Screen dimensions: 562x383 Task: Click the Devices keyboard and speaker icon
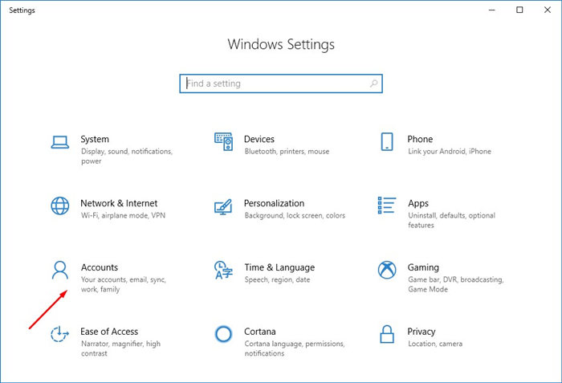[x=224, y=141]
